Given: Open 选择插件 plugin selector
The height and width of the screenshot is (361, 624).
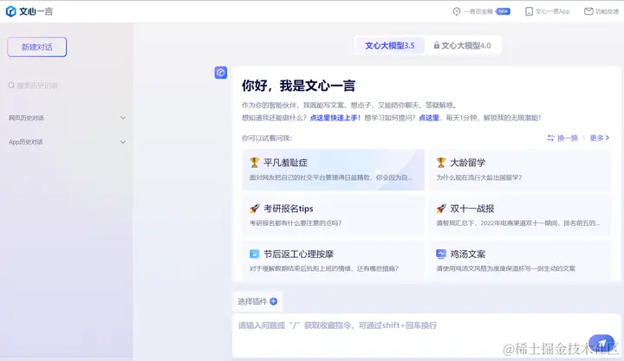Looking at the screenshot, I should coord(257,301).
